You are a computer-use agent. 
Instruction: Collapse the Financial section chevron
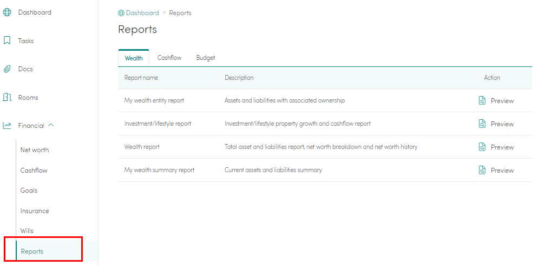pyautogui.click(x=51, y=125)
